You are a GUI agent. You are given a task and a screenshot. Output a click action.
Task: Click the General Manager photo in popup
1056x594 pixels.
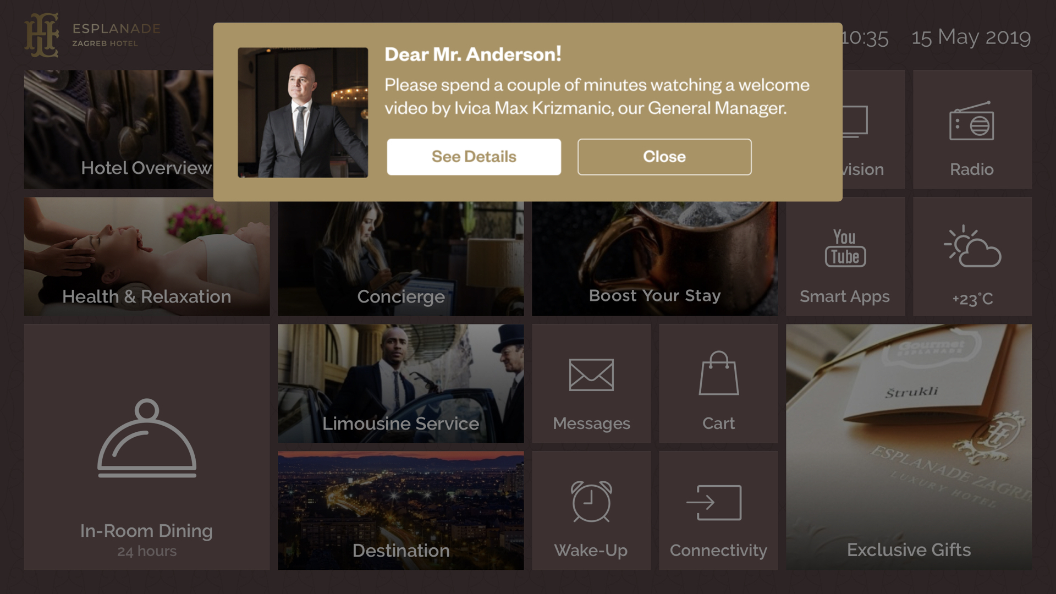[303, 112]
